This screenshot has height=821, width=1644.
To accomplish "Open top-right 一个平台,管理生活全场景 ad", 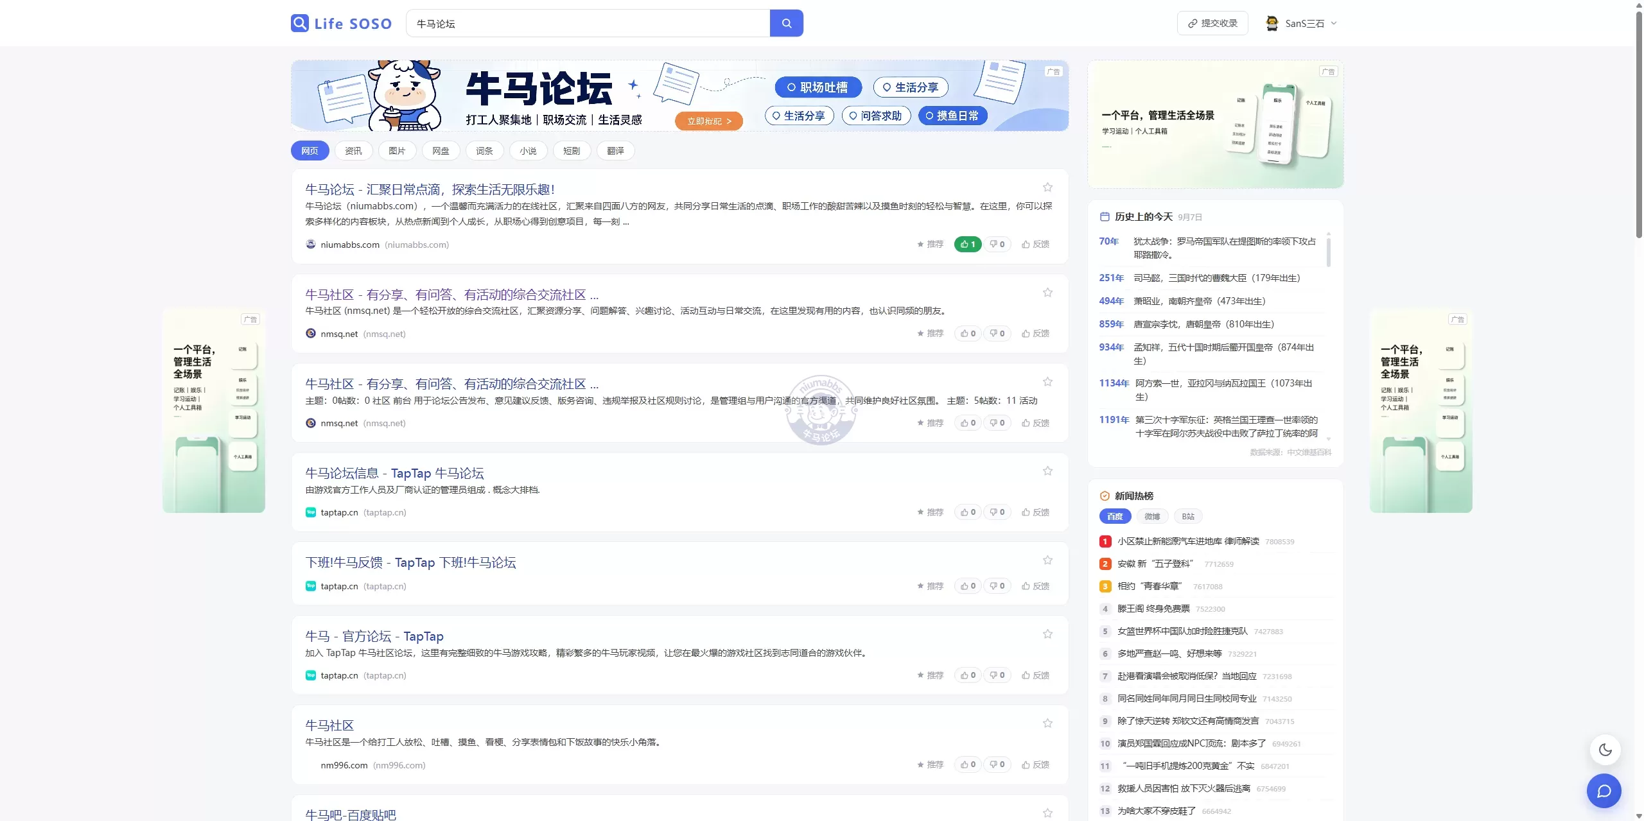I will pyautogui.click(x=1215, y=125).
